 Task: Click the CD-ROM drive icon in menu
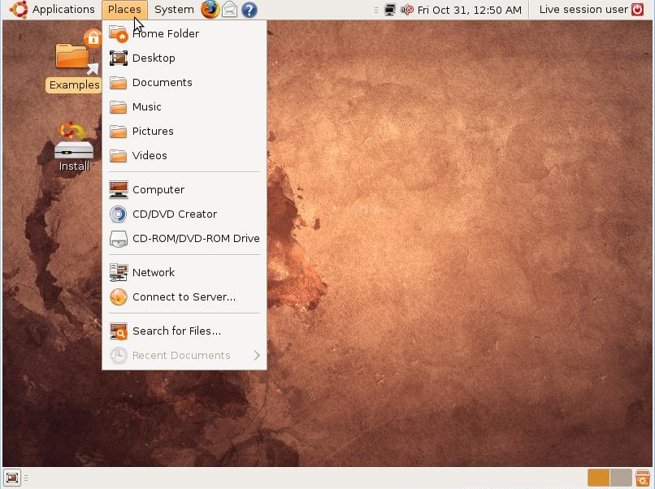[x=118, y=239]
